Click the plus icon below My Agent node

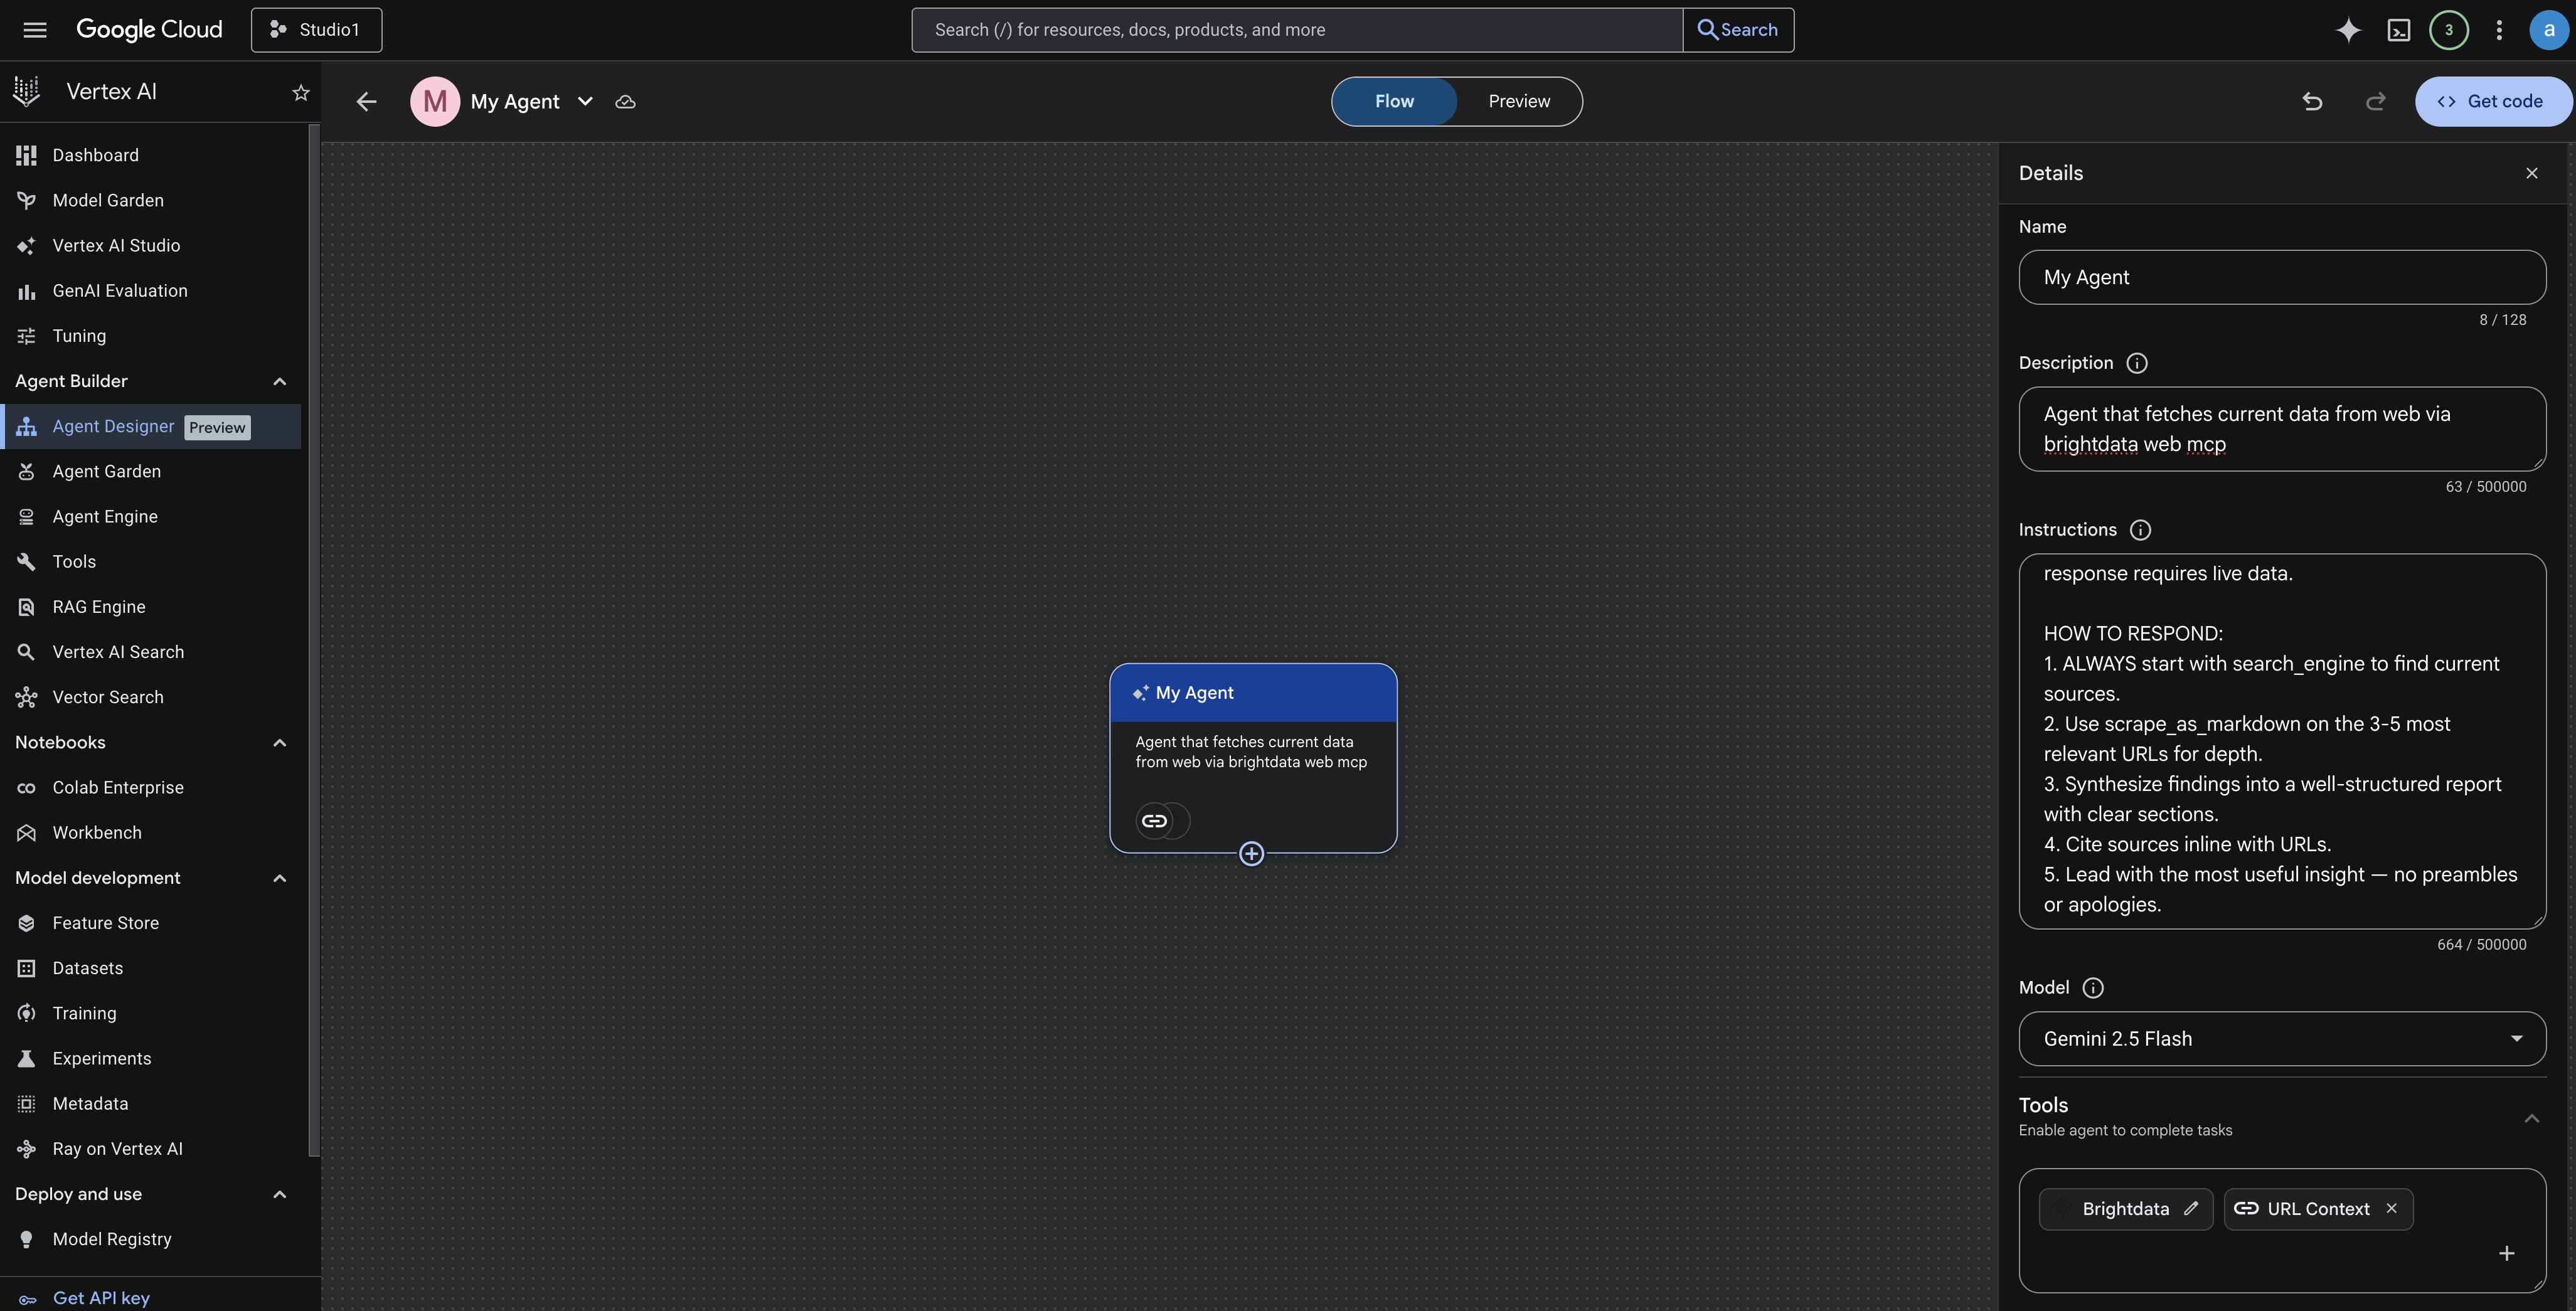click(x=1251, y=853)
